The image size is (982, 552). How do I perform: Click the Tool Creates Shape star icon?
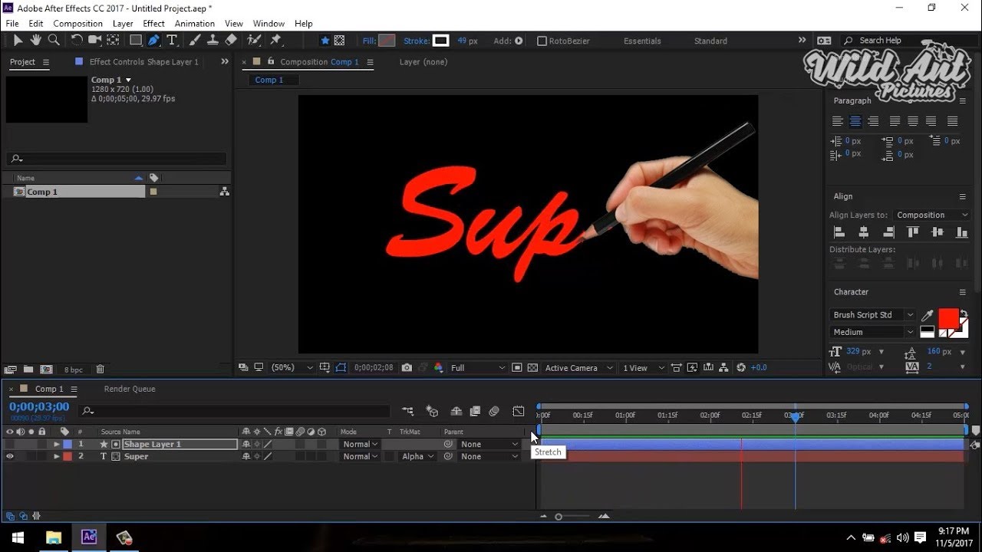tap(325, 41)
